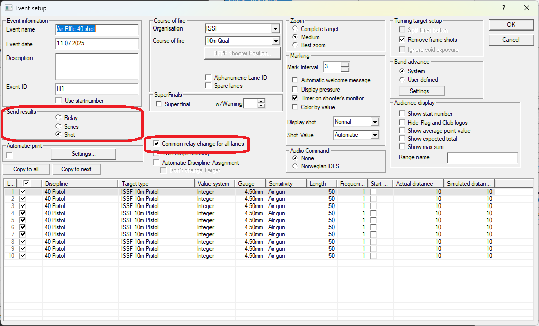This screenshot has width=539, height=326.
Task: Select Norwegian DFS audio command
Action: coord(295,165)
